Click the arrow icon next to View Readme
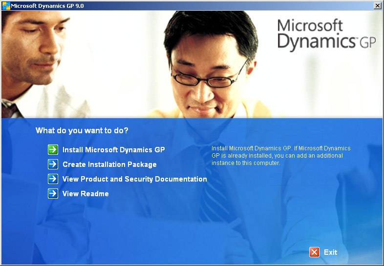This screenshot has width=384, height=266. [x=53, y=194]
